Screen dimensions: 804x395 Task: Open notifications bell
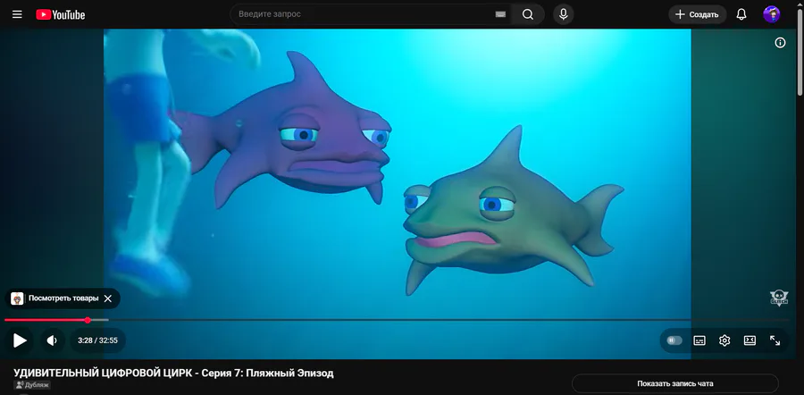[x=741, y=14]
